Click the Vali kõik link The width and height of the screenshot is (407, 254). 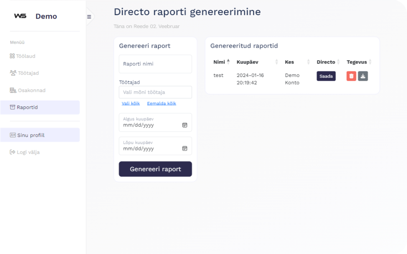point(131,104)
